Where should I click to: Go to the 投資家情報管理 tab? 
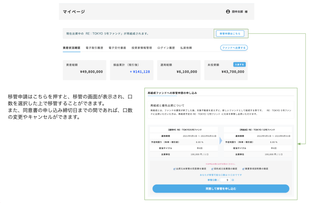pyautogui.click(x=142, y=48)
